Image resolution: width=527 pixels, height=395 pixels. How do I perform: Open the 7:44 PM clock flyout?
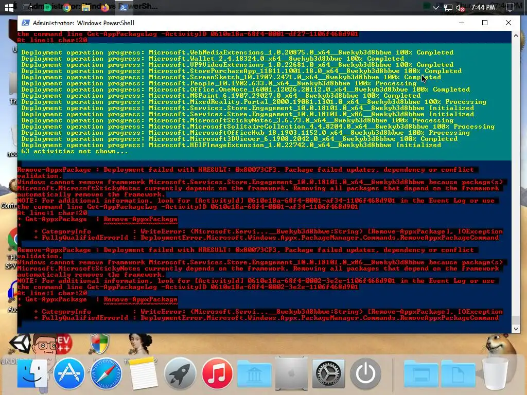[483, 7]
